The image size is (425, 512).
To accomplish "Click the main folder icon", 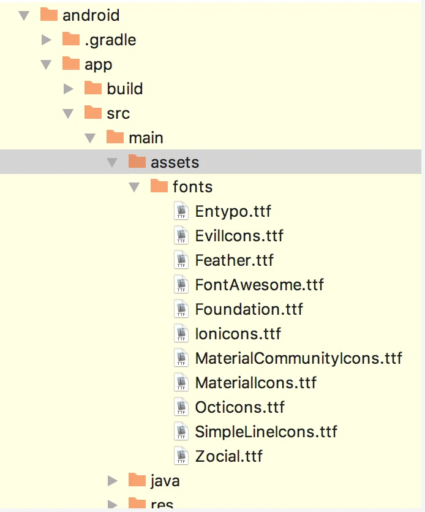I will [x=115, y=137].
